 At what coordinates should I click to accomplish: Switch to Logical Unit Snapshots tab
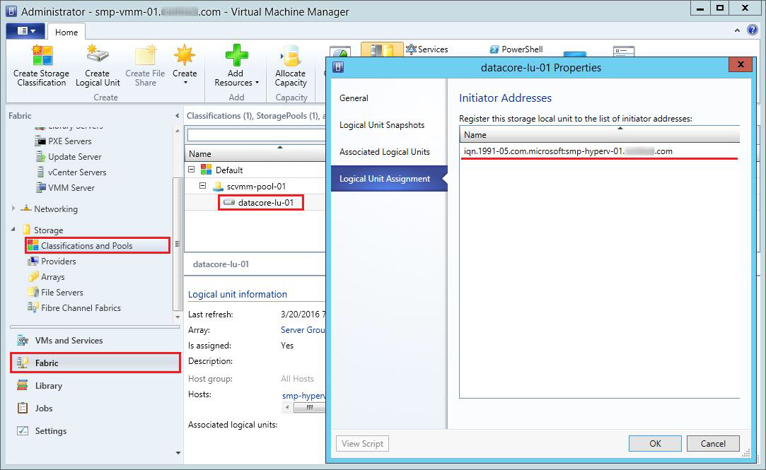point(382,125)
